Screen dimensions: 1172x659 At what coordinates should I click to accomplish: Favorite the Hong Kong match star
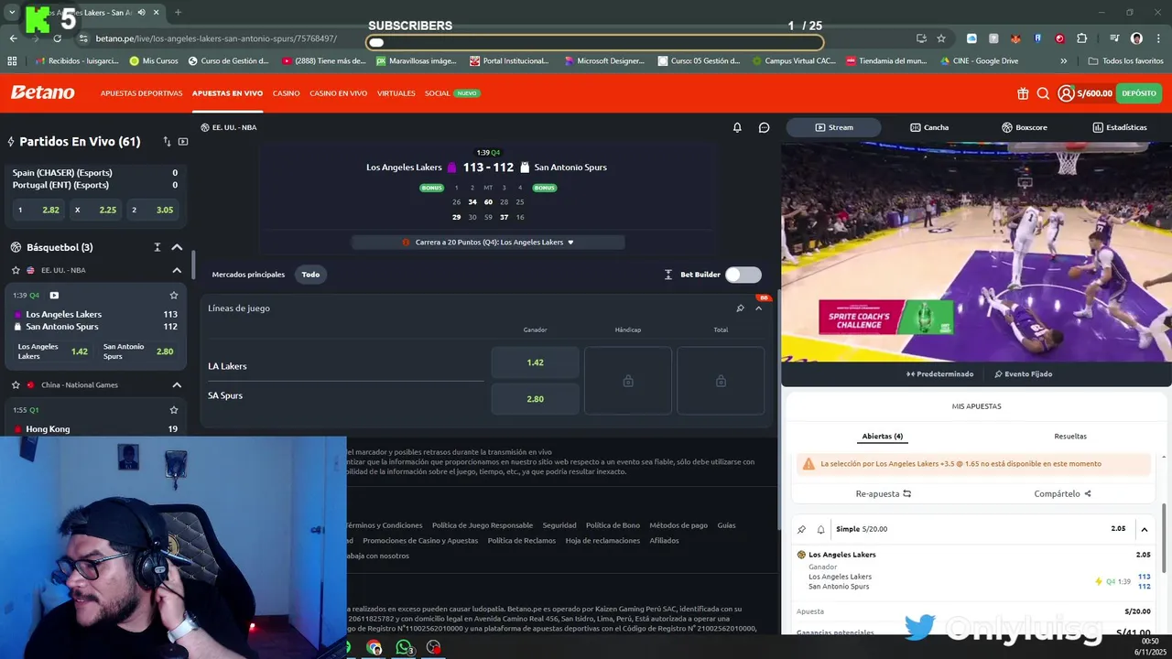point(174,410)
